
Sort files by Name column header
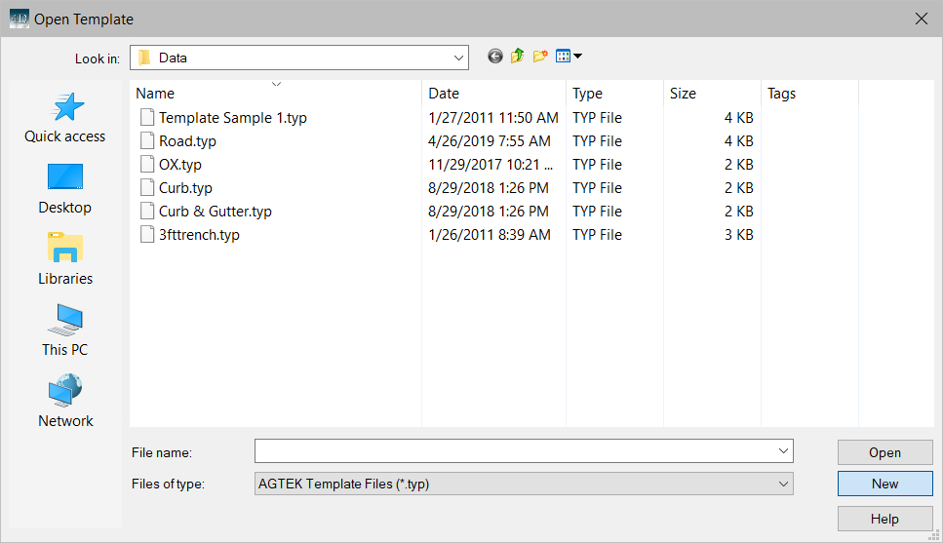[x=156, y=94]
